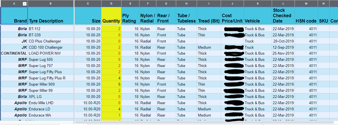Click the quantity "1" in Endurace MA row
The image size is (338, 125).
111,115
